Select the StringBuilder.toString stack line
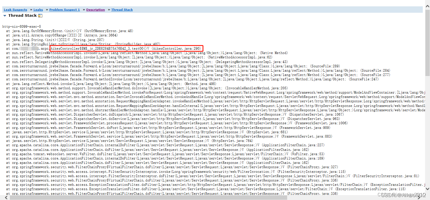 83,44
